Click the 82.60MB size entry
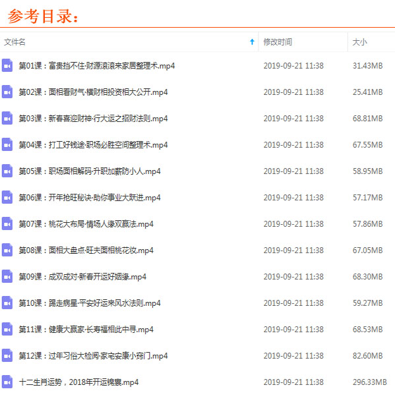 pos(367,356)
